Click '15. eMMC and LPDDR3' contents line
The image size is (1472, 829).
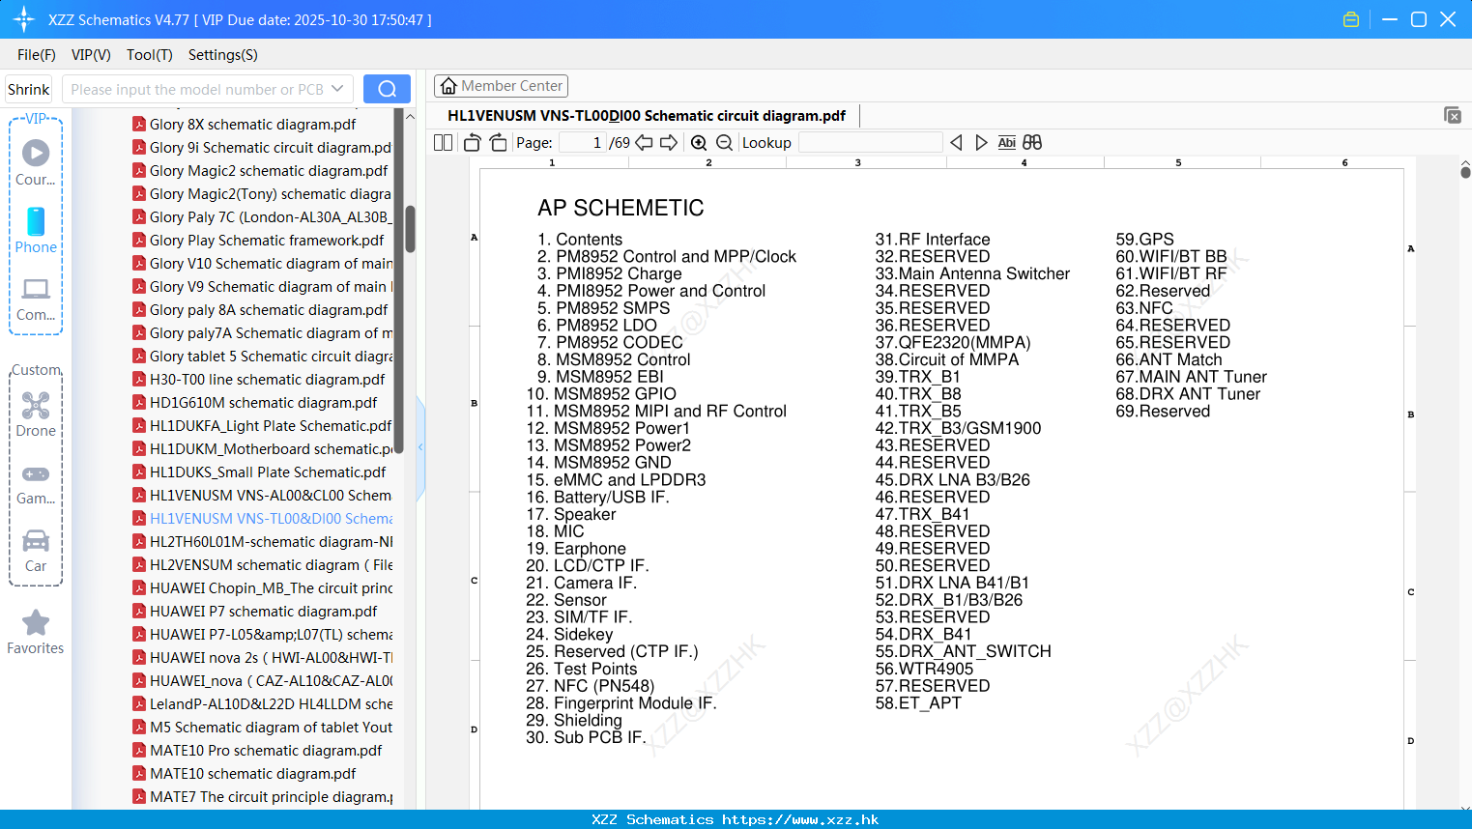pos(616,480)
